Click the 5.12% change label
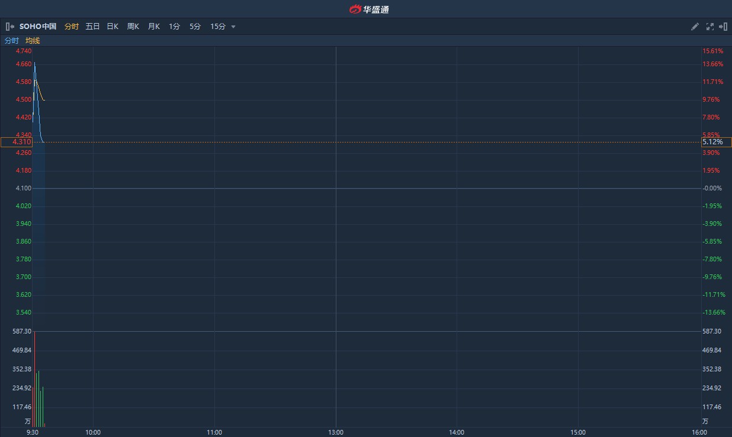732x437 pixels. [x=717, y=142]
